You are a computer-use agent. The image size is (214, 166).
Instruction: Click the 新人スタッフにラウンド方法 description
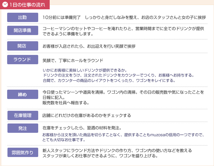click(117, 150)
